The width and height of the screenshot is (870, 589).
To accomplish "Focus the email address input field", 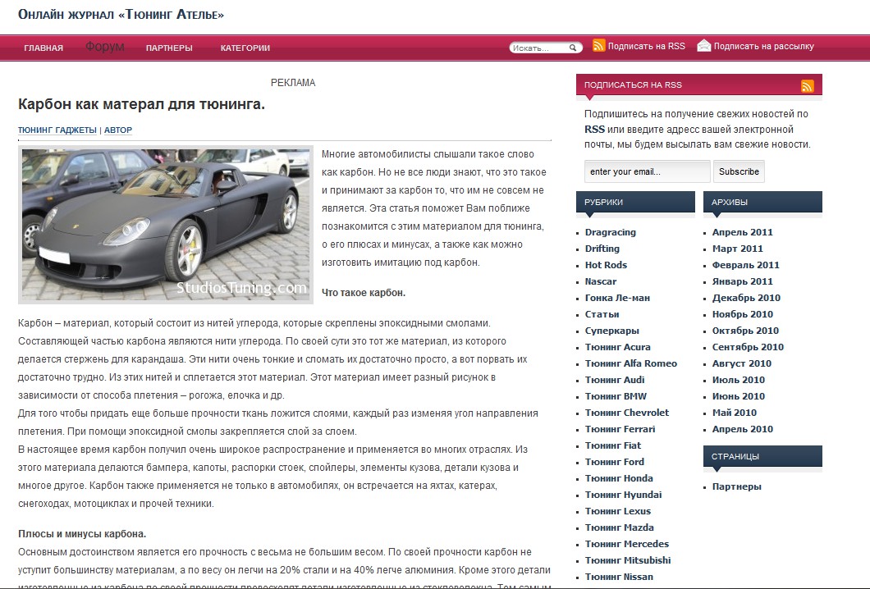I will (647, 171).
